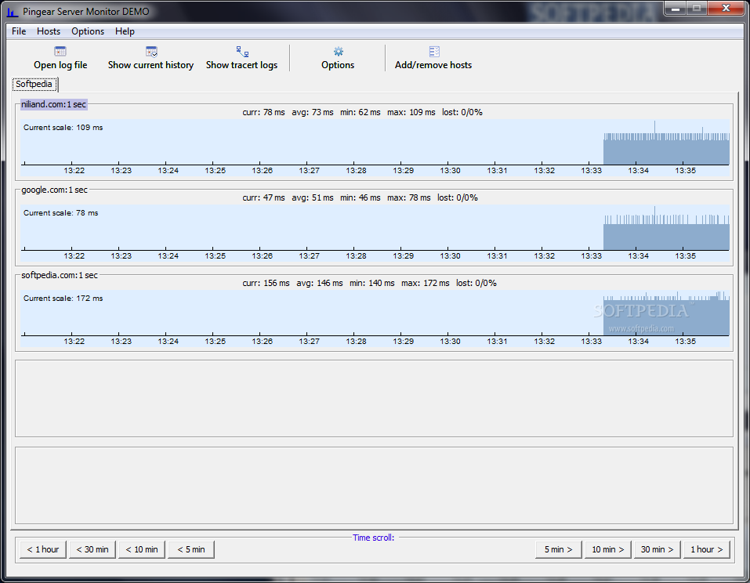Select the niliand.com:1 sec host label
Viewport: 750px width, 583px height.
53,104
